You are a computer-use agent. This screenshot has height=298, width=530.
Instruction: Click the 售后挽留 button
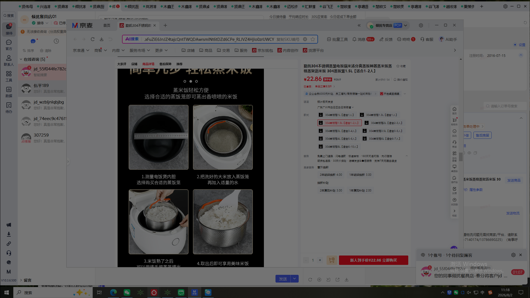(483, 135)
